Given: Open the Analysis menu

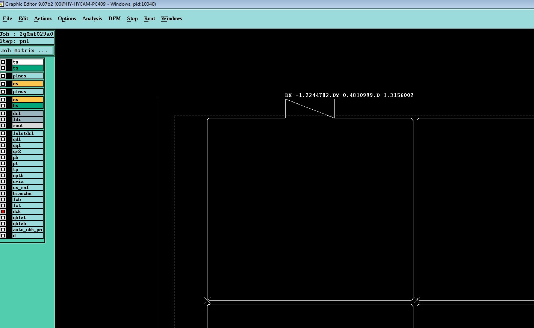Looking at the screenshot, I should 92,18.
